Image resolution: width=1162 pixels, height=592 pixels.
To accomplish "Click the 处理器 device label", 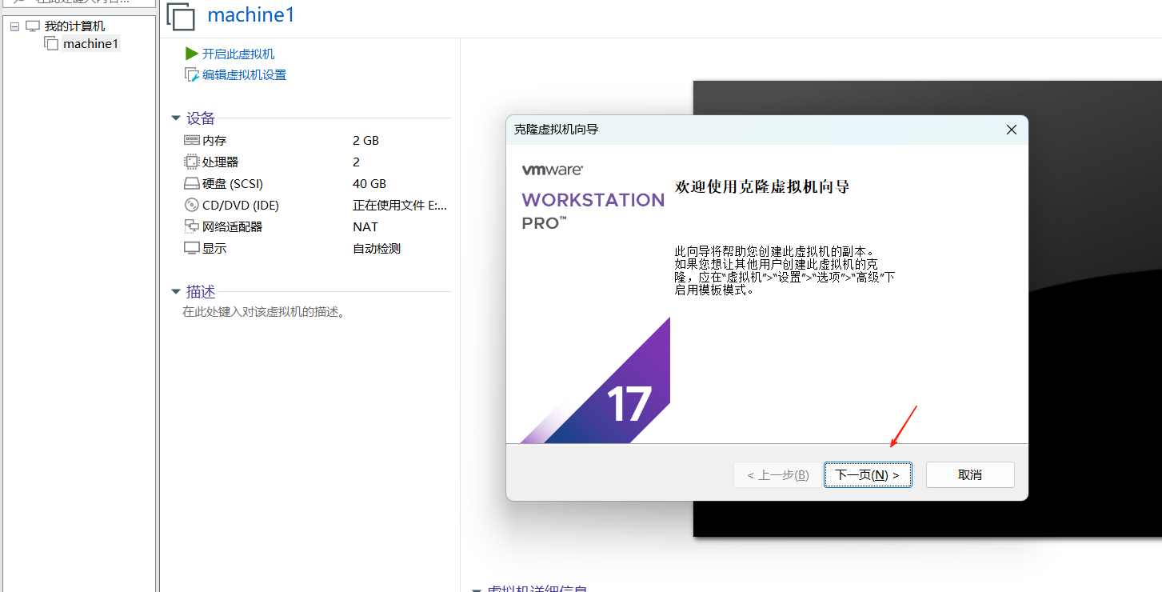I will tap(220, 162).
